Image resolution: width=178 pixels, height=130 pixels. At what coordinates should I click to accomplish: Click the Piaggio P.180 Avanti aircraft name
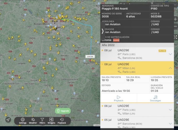click(115, 9)
